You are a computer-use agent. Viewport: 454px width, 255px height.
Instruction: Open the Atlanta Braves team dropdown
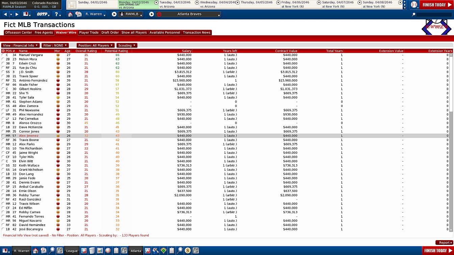pyautogui.click(x=188, y=14)
